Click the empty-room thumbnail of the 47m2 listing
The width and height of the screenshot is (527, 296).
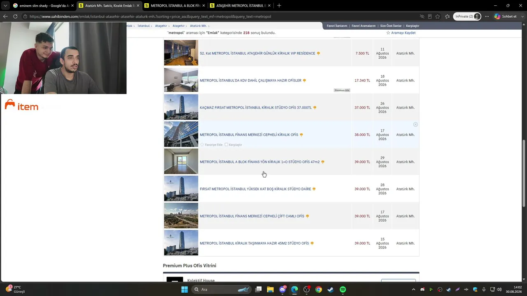coord(181,161)
